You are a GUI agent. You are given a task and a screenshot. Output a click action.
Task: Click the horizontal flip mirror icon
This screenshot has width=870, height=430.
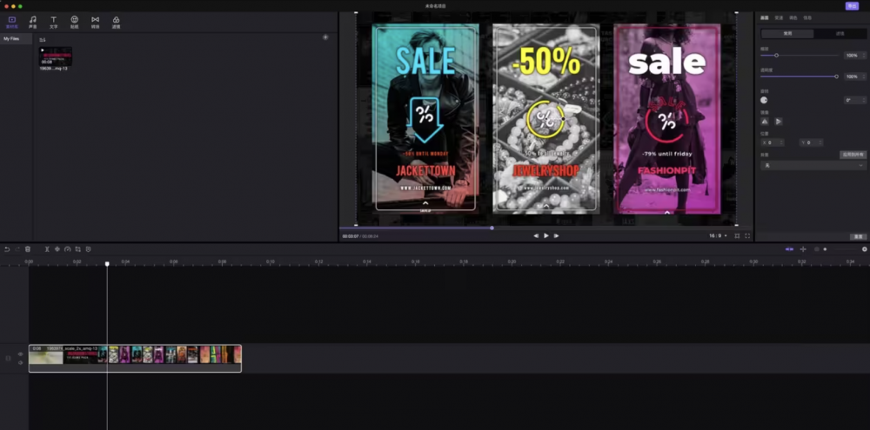[765, 122]
